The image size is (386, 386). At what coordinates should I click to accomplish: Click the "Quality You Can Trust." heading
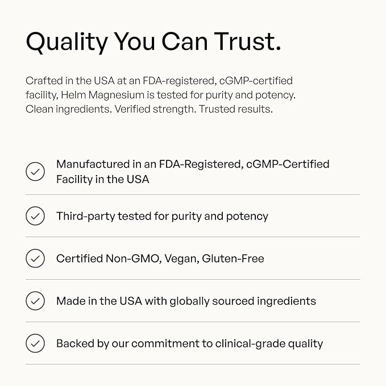[153, 41]
